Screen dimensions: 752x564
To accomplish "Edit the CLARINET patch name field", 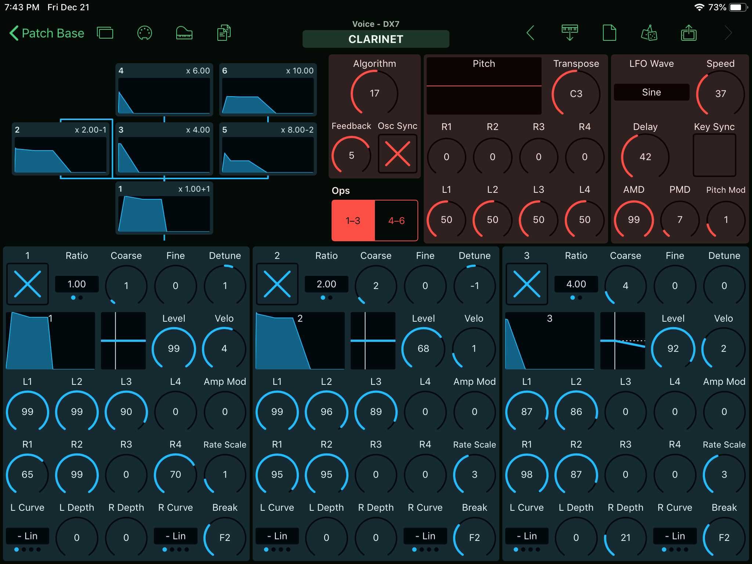I will coord(376,39).
